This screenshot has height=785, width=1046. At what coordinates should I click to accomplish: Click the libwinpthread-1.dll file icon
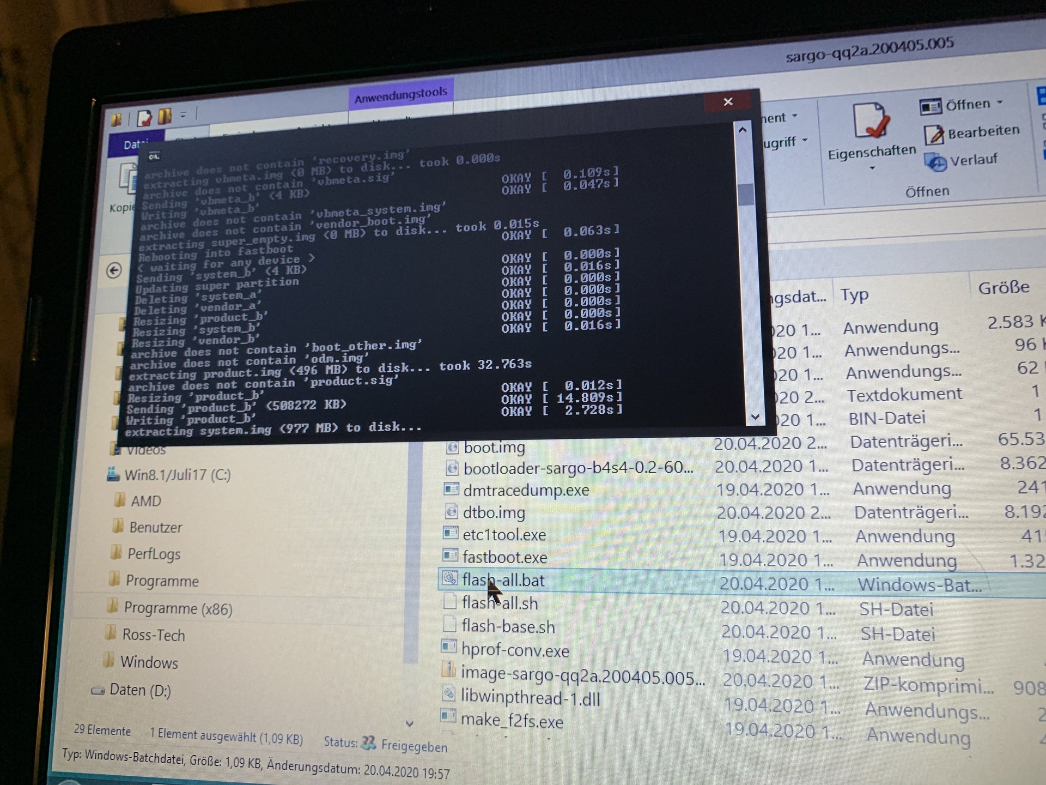(x=448, y=693)
